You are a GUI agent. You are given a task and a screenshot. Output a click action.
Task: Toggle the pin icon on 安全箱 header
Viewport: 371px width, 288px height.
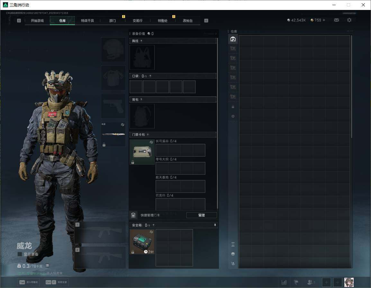click(215, 225)
